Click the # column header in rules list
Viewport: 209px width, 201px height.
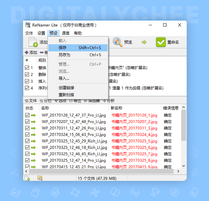[27, 60]
